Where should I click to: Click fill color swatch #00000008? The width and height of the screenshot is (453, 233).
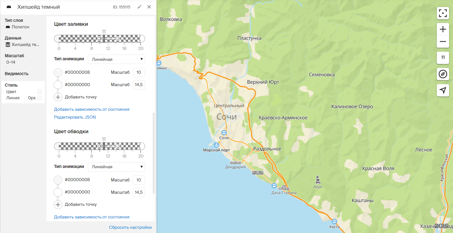tap(58, 72)
